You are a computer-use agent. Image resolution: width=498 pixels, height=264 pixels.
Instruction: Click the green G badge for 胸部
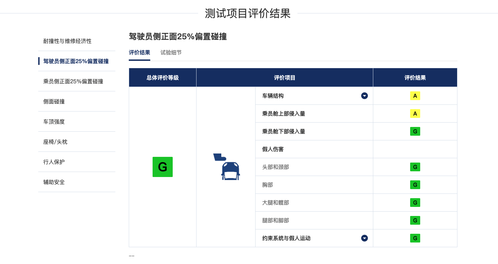(x=415, y=185)
